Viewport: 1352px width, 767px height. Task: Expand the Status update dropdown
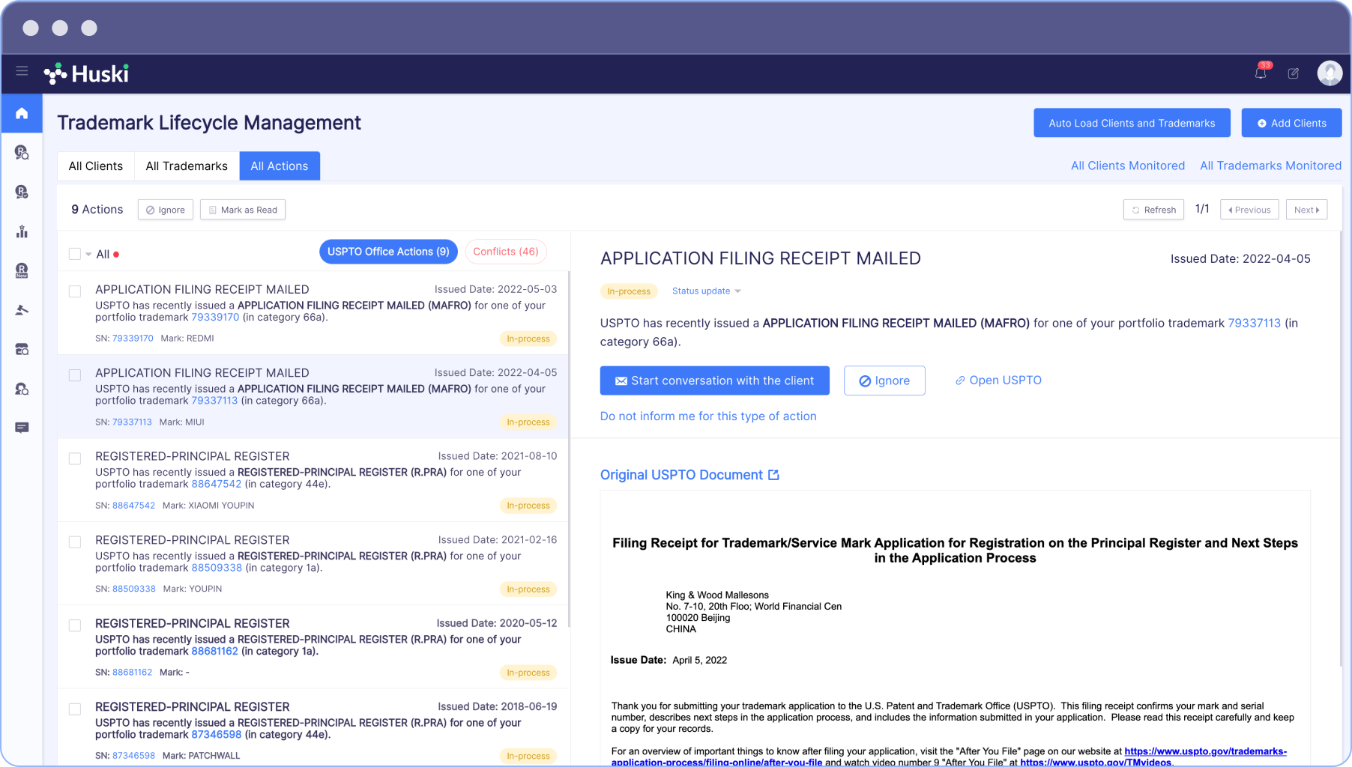(x=705, y=291)
